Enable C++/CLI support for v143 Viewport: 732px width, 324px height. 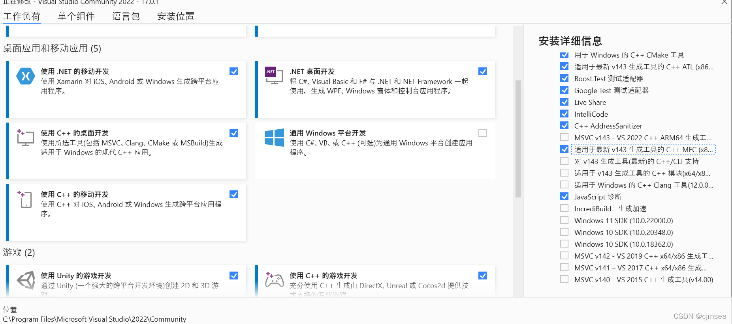(x=565, y=161)
